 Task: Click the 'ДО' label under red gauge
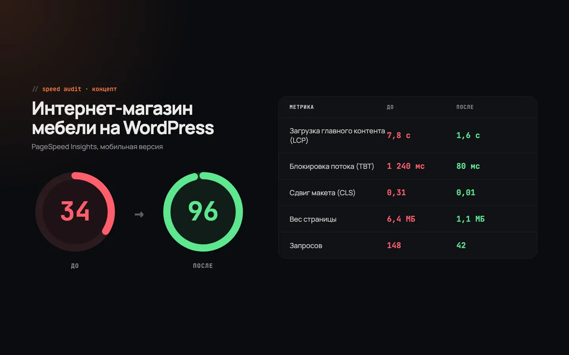75,266
